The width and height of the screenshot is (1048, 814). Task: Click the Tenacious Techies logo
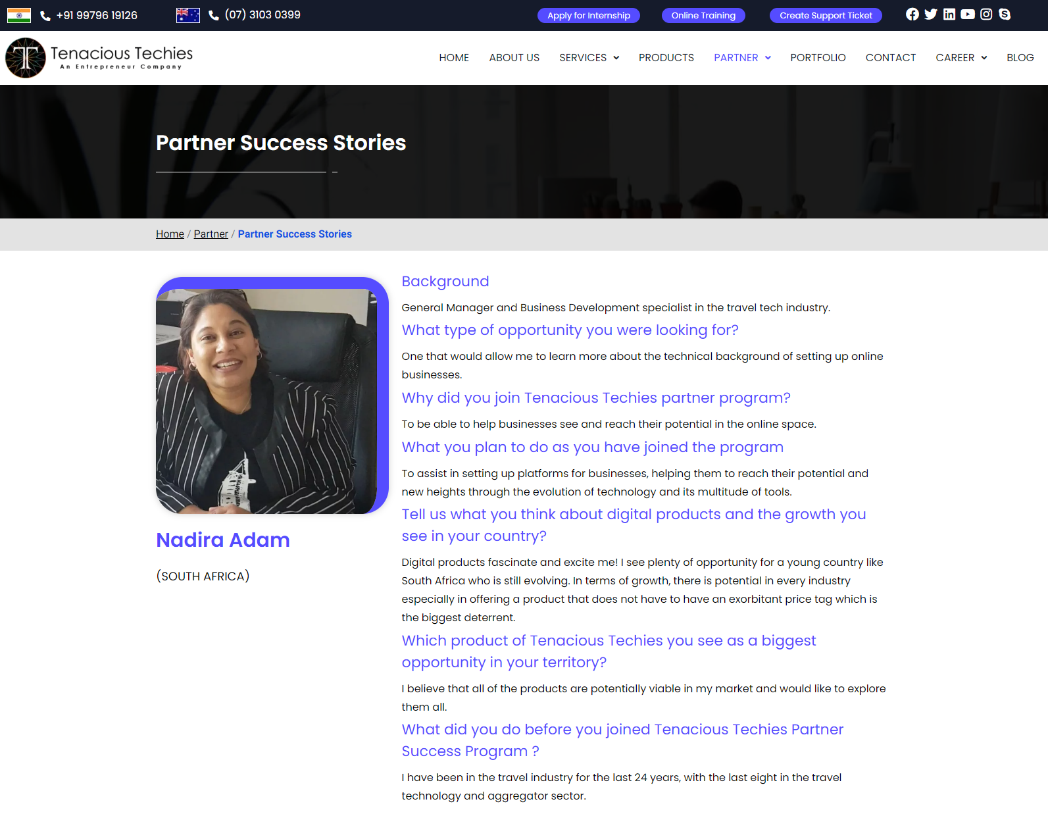(x=99, y=58)
